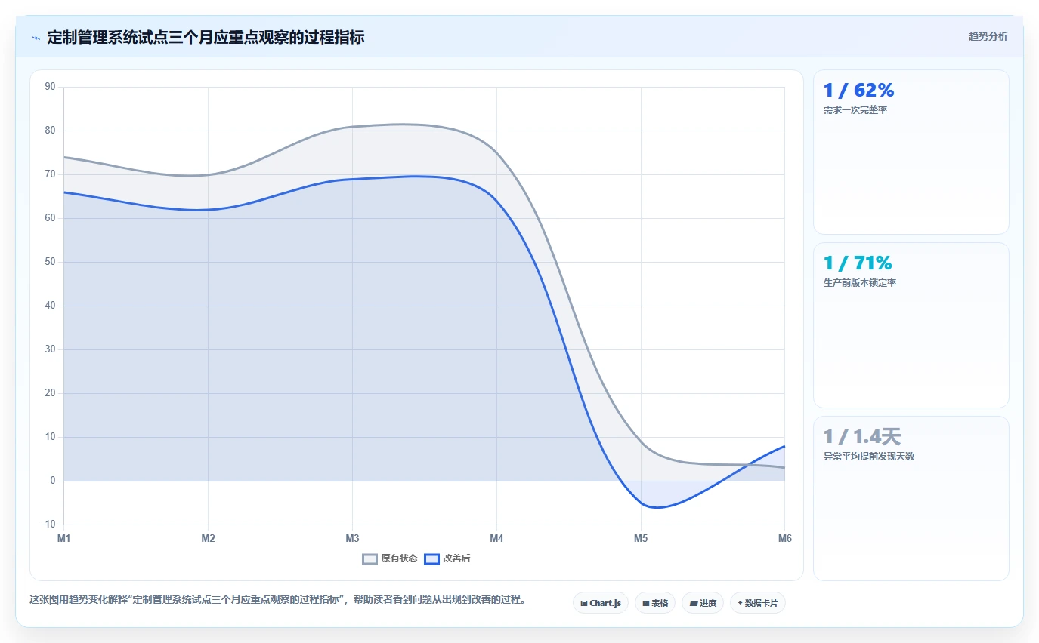Click the M4 axis label
The height and width of the screenshot is (643, 1039).
pyautogui.click(x=496, y=538)
